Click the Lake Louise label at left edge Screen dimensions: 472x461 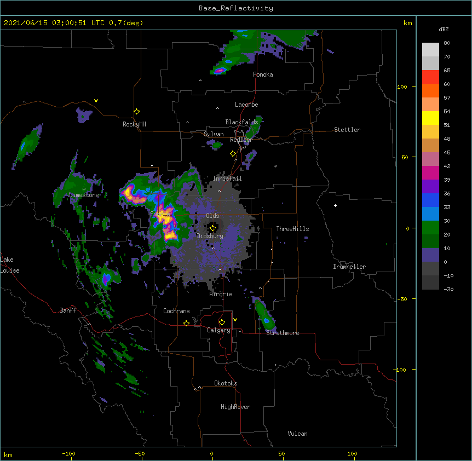click(x=10, y=265)
